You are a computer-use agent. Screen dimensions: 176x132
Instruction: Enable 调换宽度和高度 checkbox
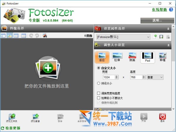coord(99,93)
